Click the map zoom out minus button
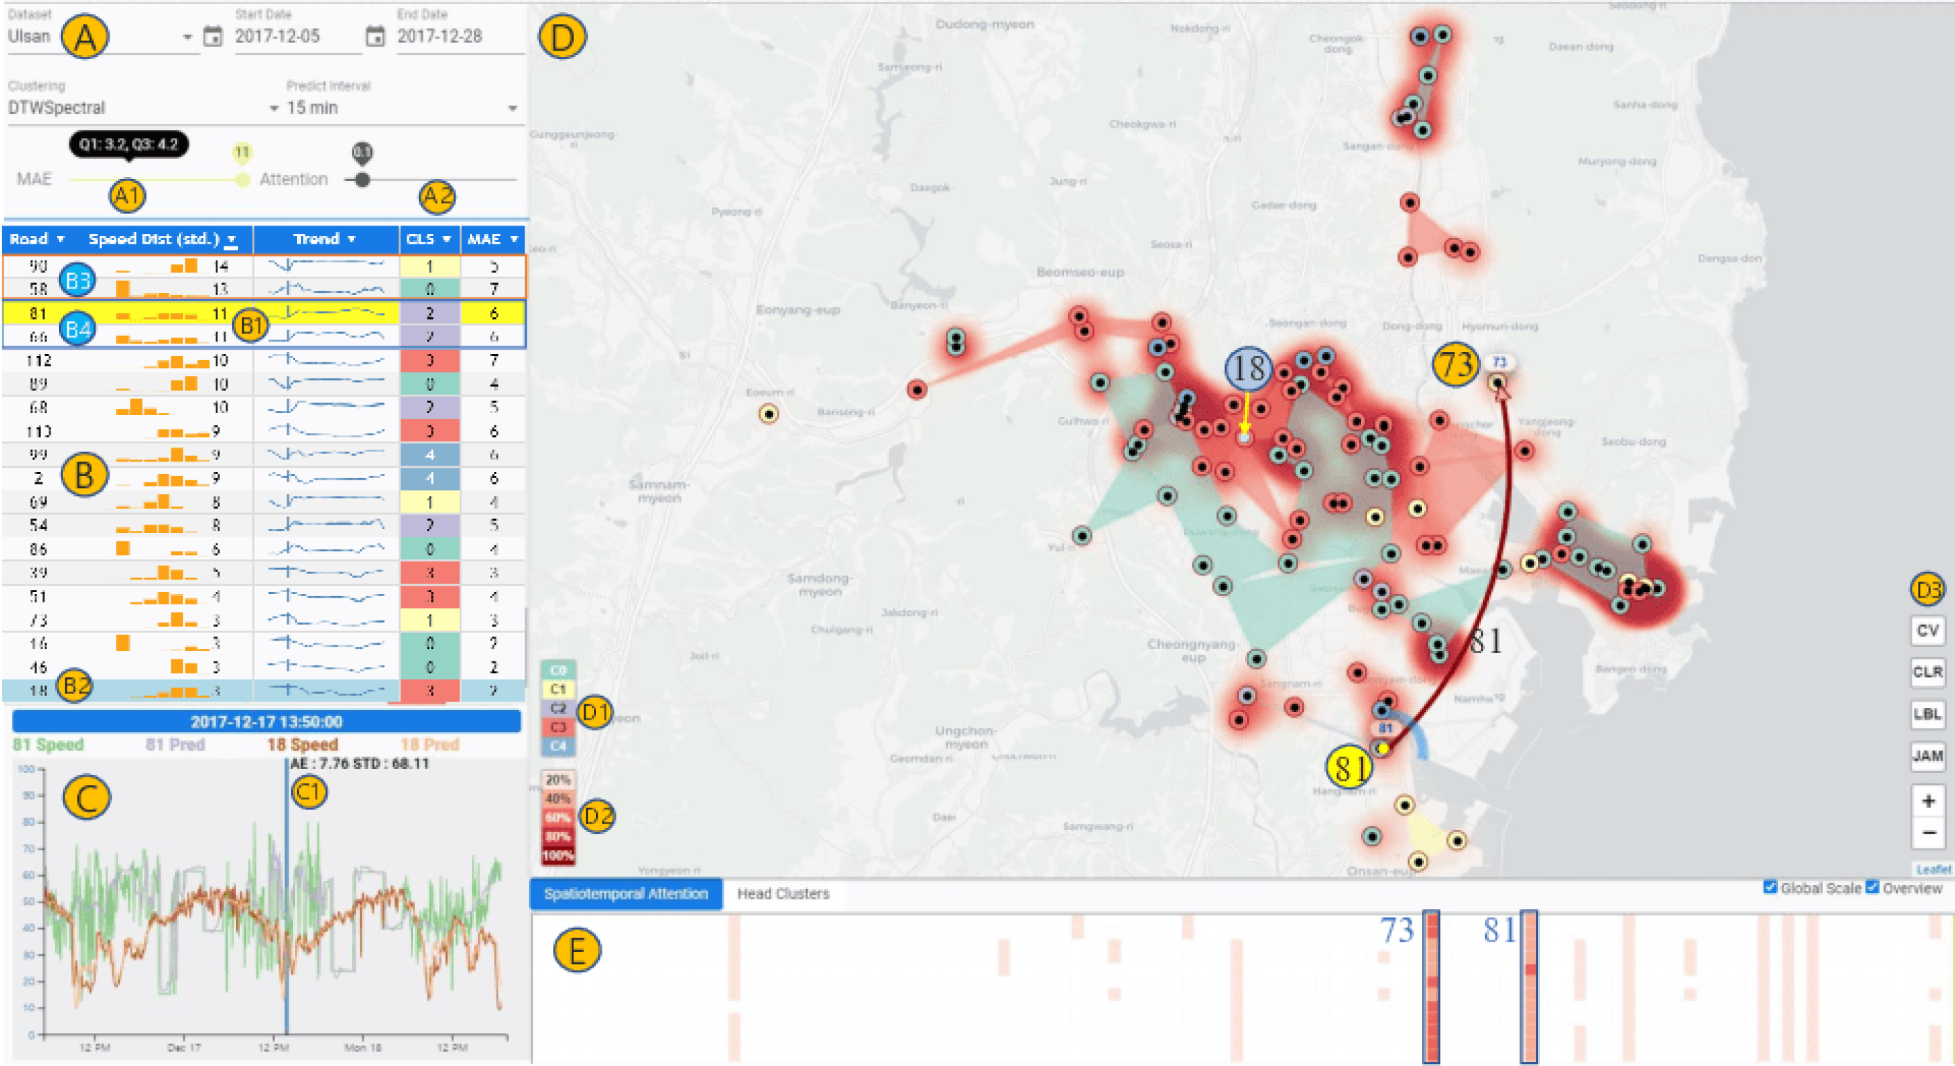This screenshot has width=1955, height=1066. pyautogui.click(x=1928, y=833)
